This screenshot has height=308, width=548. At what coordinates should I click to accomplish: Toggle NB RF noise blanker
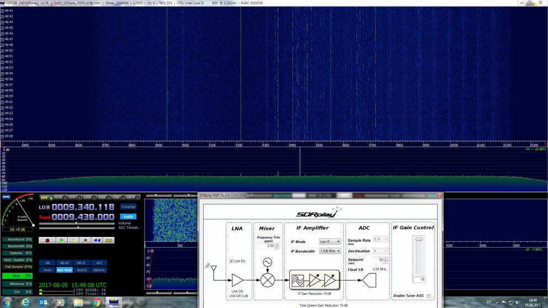tap(65, 263)
